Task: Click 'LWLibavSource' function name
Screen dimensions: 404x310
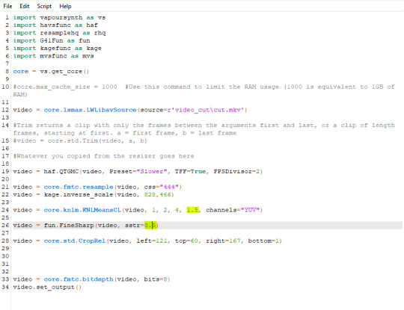Action: pyautogui.click(x=111, y=110)
